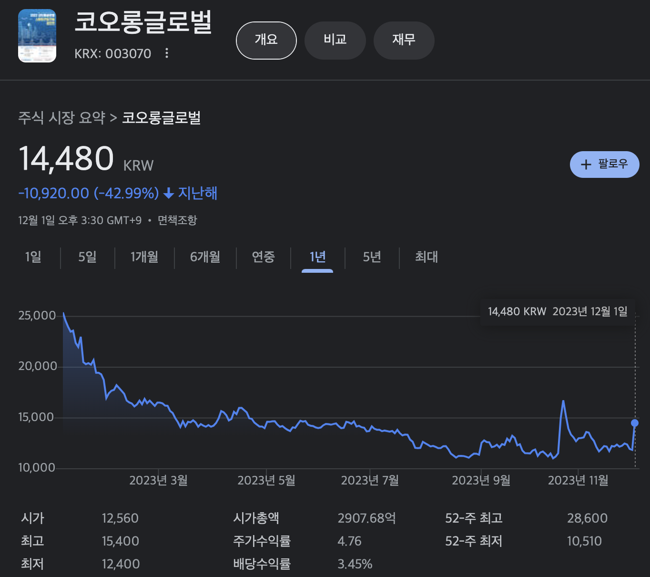Click the 시가총액 label

coord(256,518)
